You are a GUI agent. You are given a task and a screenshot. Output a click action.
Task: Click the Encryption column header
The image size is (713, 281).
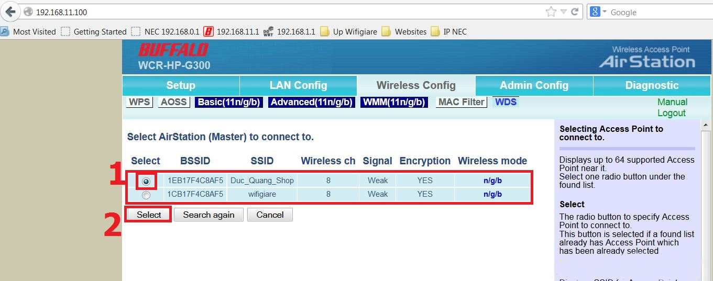(x=425, y=161)
